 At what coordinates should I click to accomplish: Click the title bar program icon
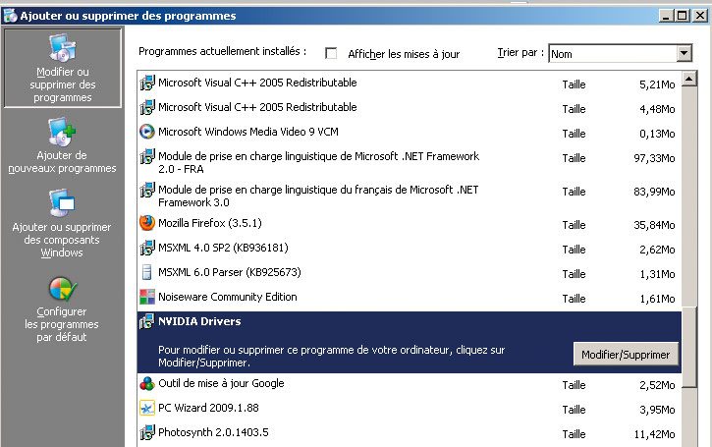coord(10,16)
